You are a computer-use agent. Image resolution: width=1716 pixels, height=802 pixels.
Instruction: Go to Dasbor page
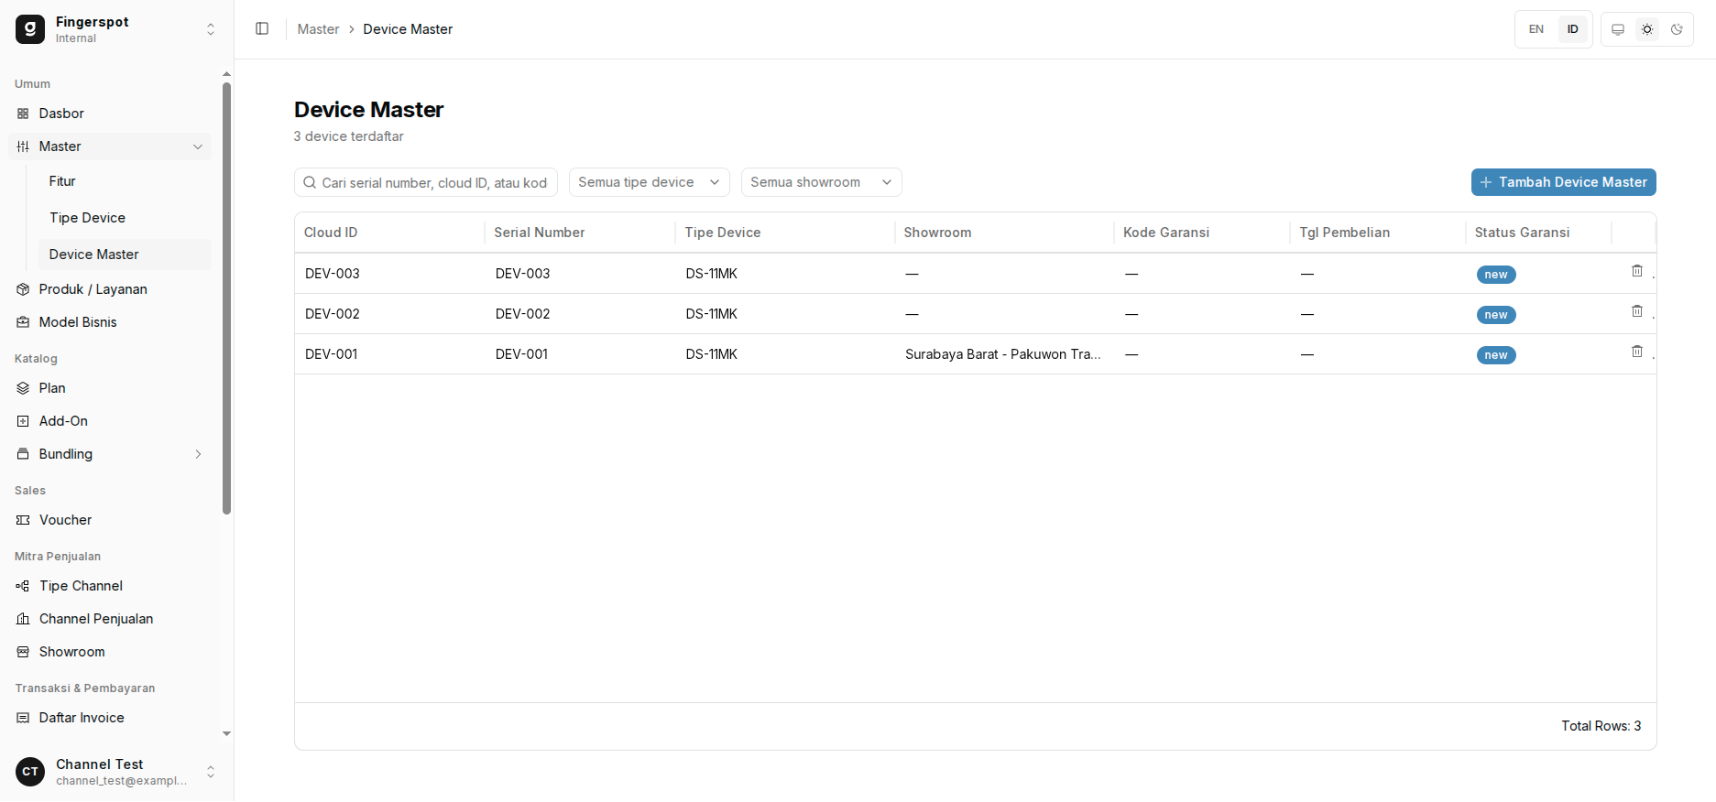(x=110, y=114)
